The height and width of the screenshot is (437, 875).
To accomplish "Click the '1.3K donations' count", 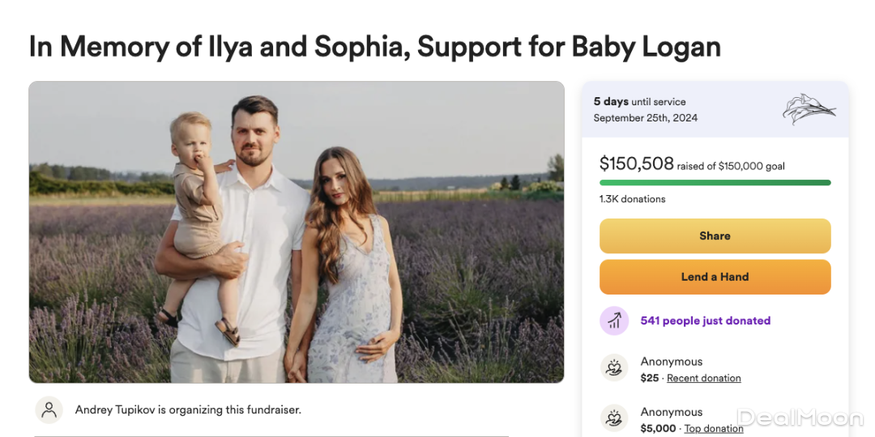I will click(x=633, y=199).
